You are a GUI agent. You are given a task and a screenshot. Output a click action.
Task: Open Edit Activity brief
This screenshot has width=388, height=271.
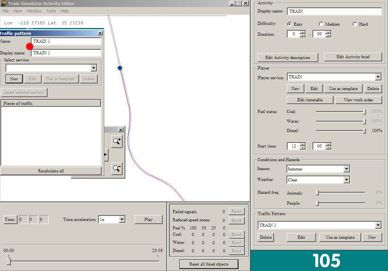(353, 57)
